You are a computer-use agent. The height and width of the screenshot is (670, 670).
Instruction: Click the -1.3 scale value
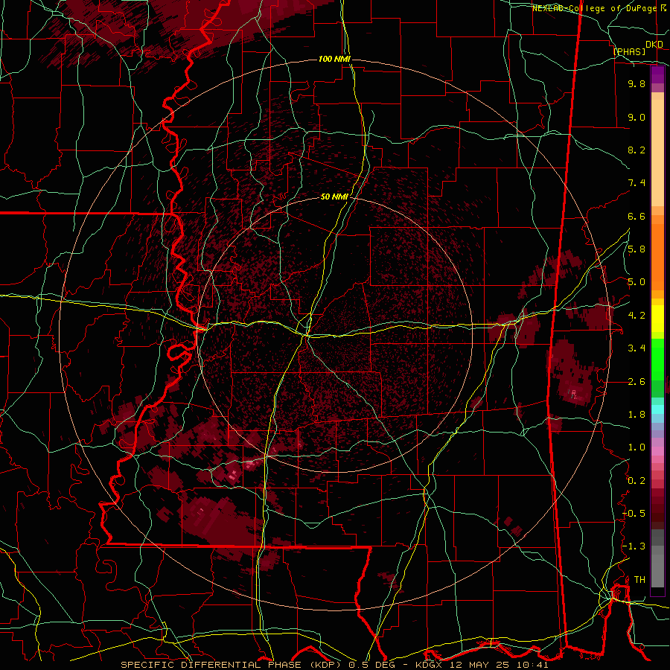634,546
